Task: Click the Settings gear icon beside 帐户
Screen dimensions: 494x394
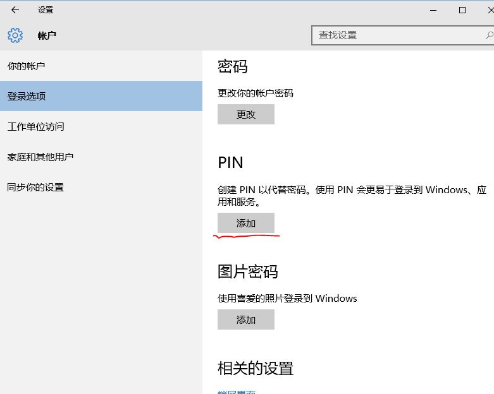Action: tap(15, 35)
